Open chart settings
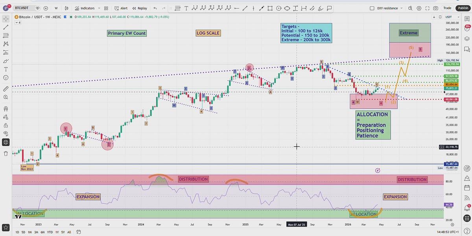Image resolution: width=472 pixels, height=236 pixels. pos(419,8)
